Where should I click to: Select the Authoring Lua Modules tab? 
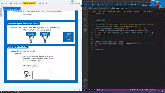tap(11, 9)
